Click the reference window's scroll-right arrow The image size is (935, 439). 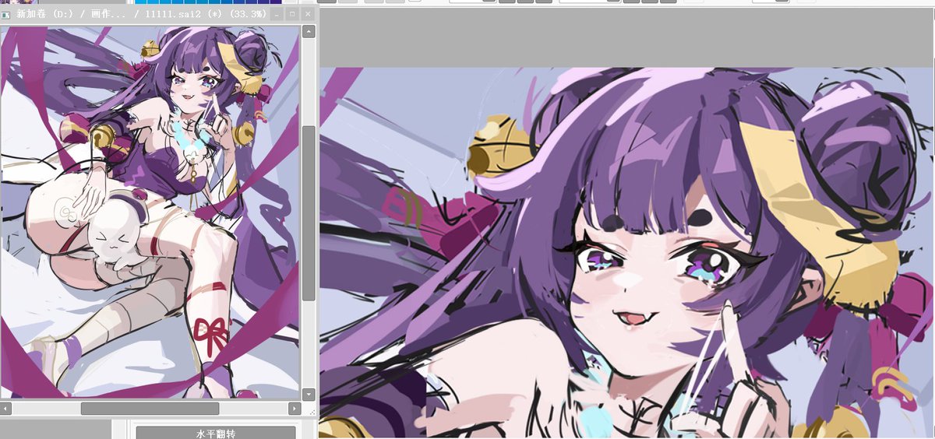click(295, 409)
